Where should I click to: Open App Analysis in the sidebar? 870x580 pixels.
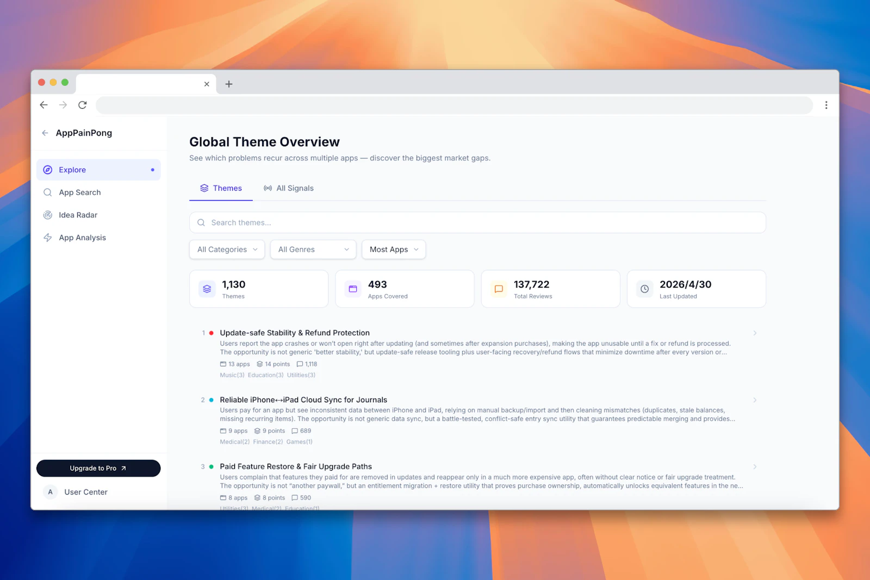coord(98,238)
